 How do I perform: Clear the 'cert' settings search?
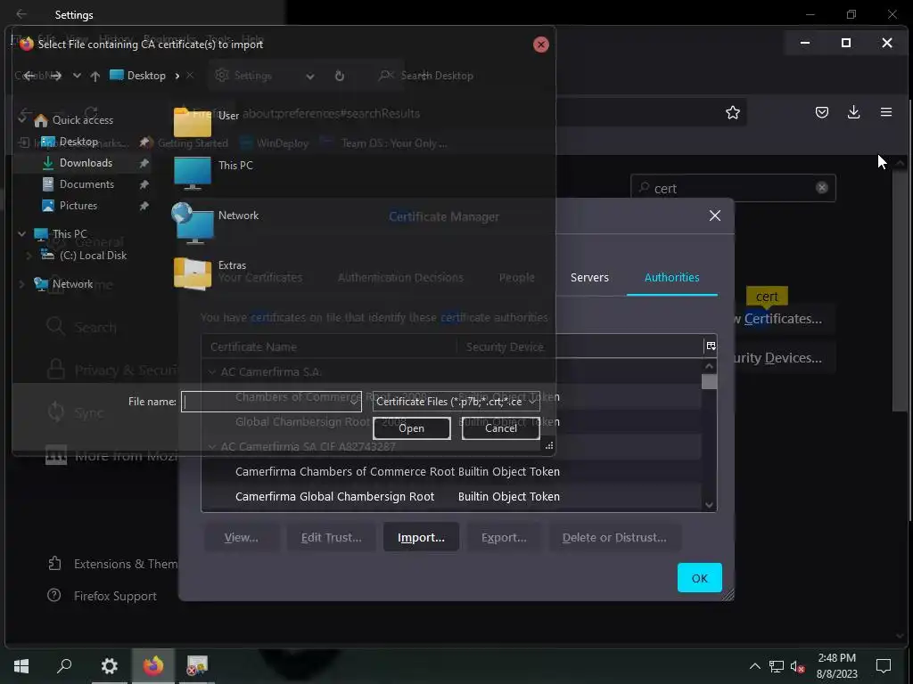coord(821,187)
